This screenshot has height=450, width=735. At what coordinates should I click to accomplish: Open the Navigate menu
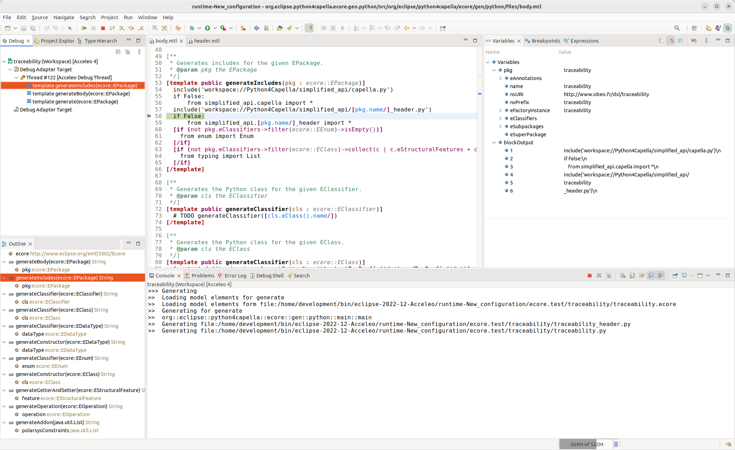pos(64,17)
